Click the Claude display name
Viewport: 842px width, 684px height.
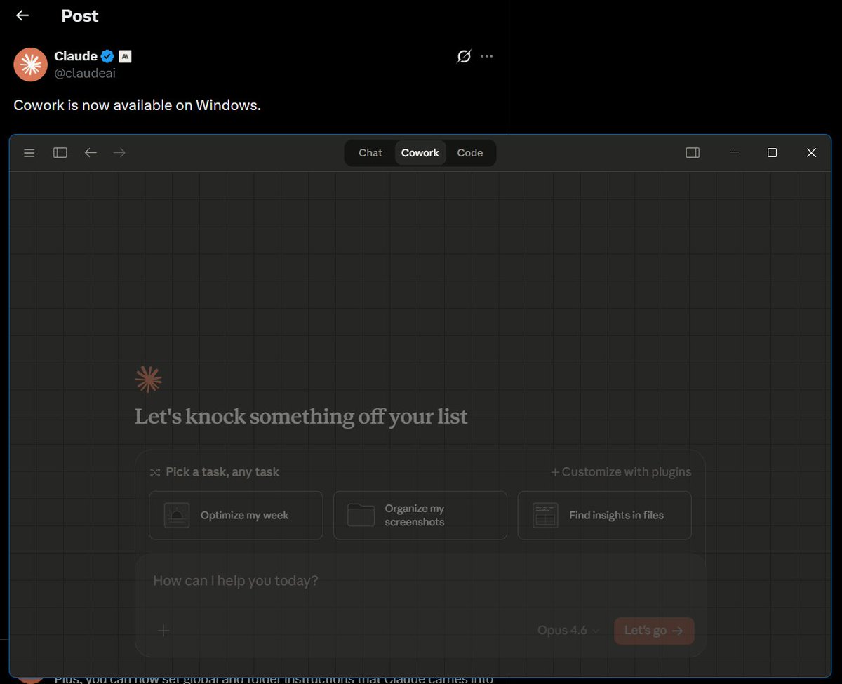(x=76, y=56)
